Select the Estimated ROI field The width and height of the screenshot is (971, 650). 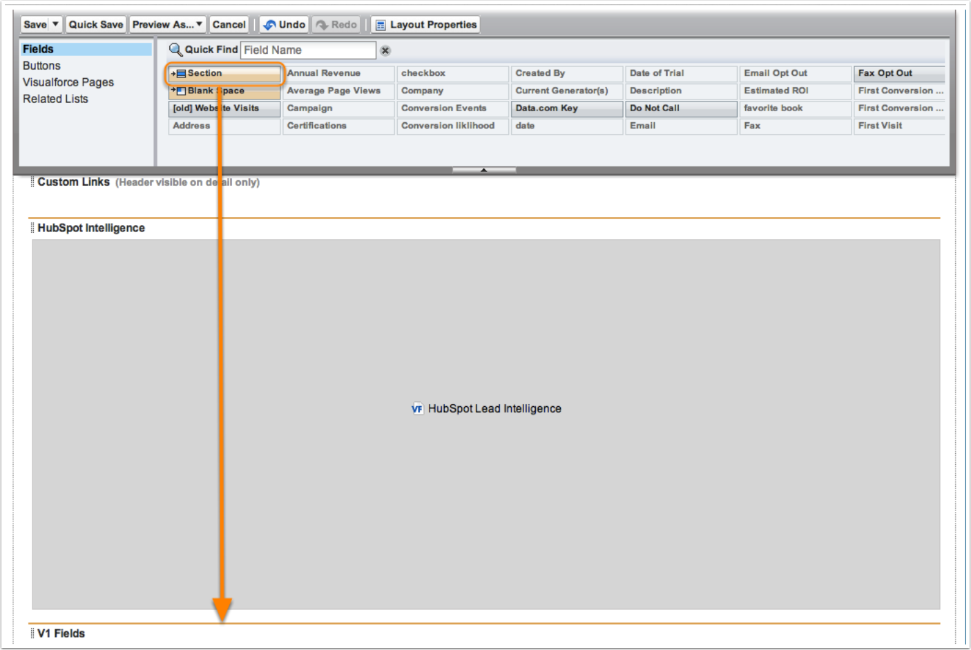point(796,90)
